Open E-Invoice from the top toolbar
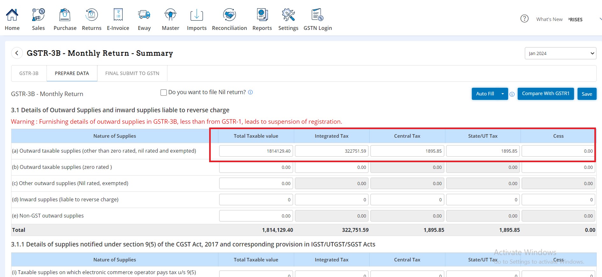The image size is (602, 277). (118, 15)
